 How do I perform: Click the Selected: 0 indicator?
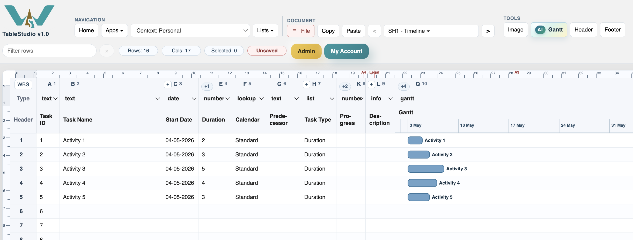click(x=224, y=51)
